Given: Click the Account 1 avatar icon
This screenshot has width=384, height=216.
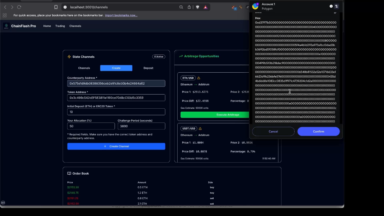Looking at the screenshot, I should coord(256,6).
